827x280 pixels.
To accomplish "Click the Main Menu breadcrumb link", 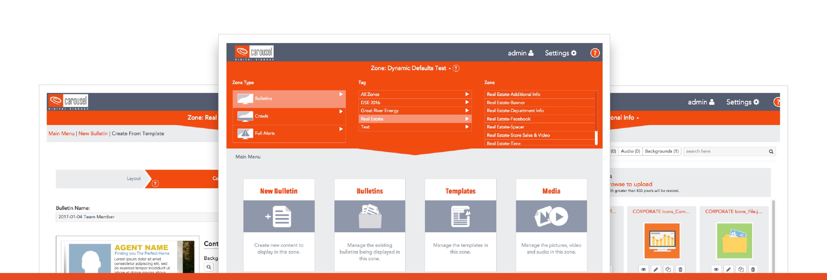I will pos(61,134).
